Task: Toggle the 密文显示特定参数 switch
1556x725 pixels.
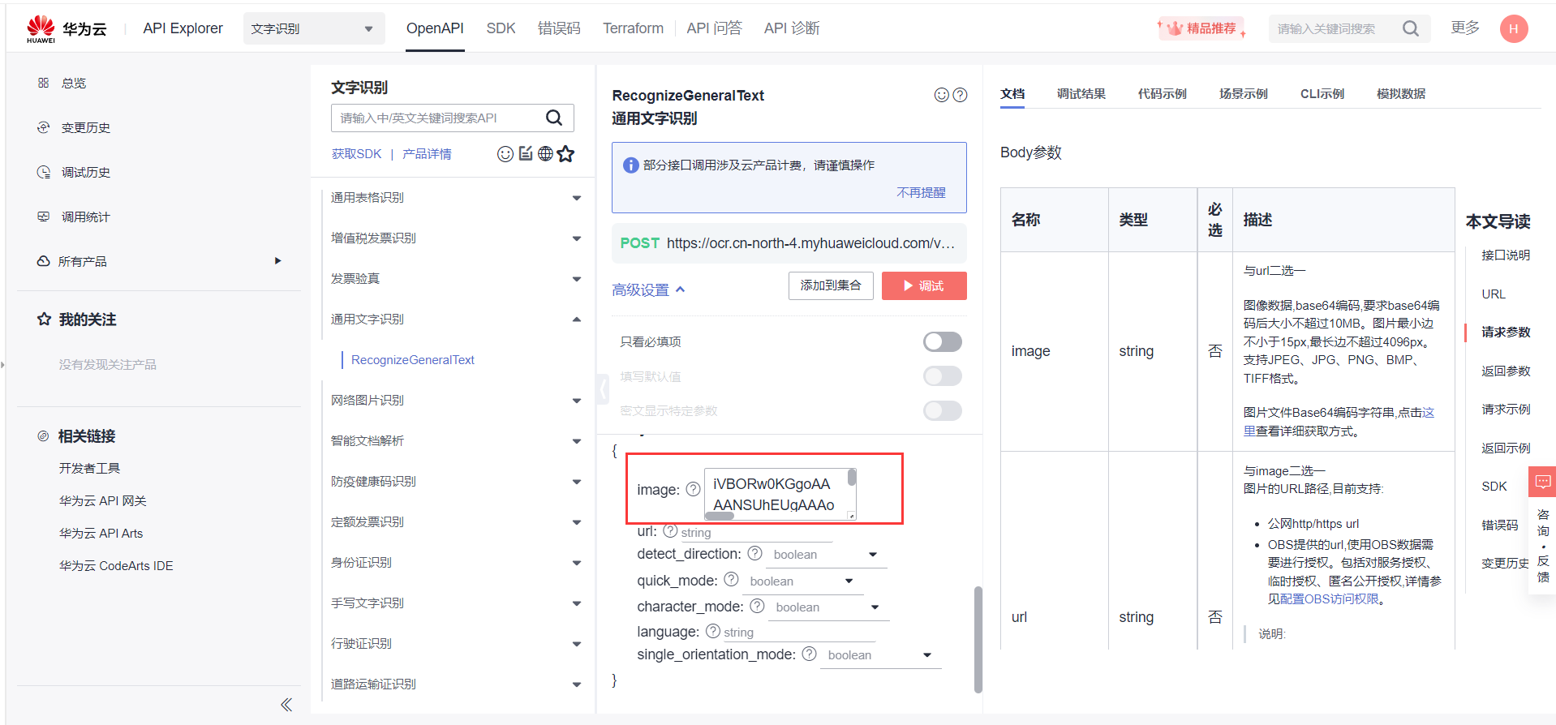Action: (942, 410)
